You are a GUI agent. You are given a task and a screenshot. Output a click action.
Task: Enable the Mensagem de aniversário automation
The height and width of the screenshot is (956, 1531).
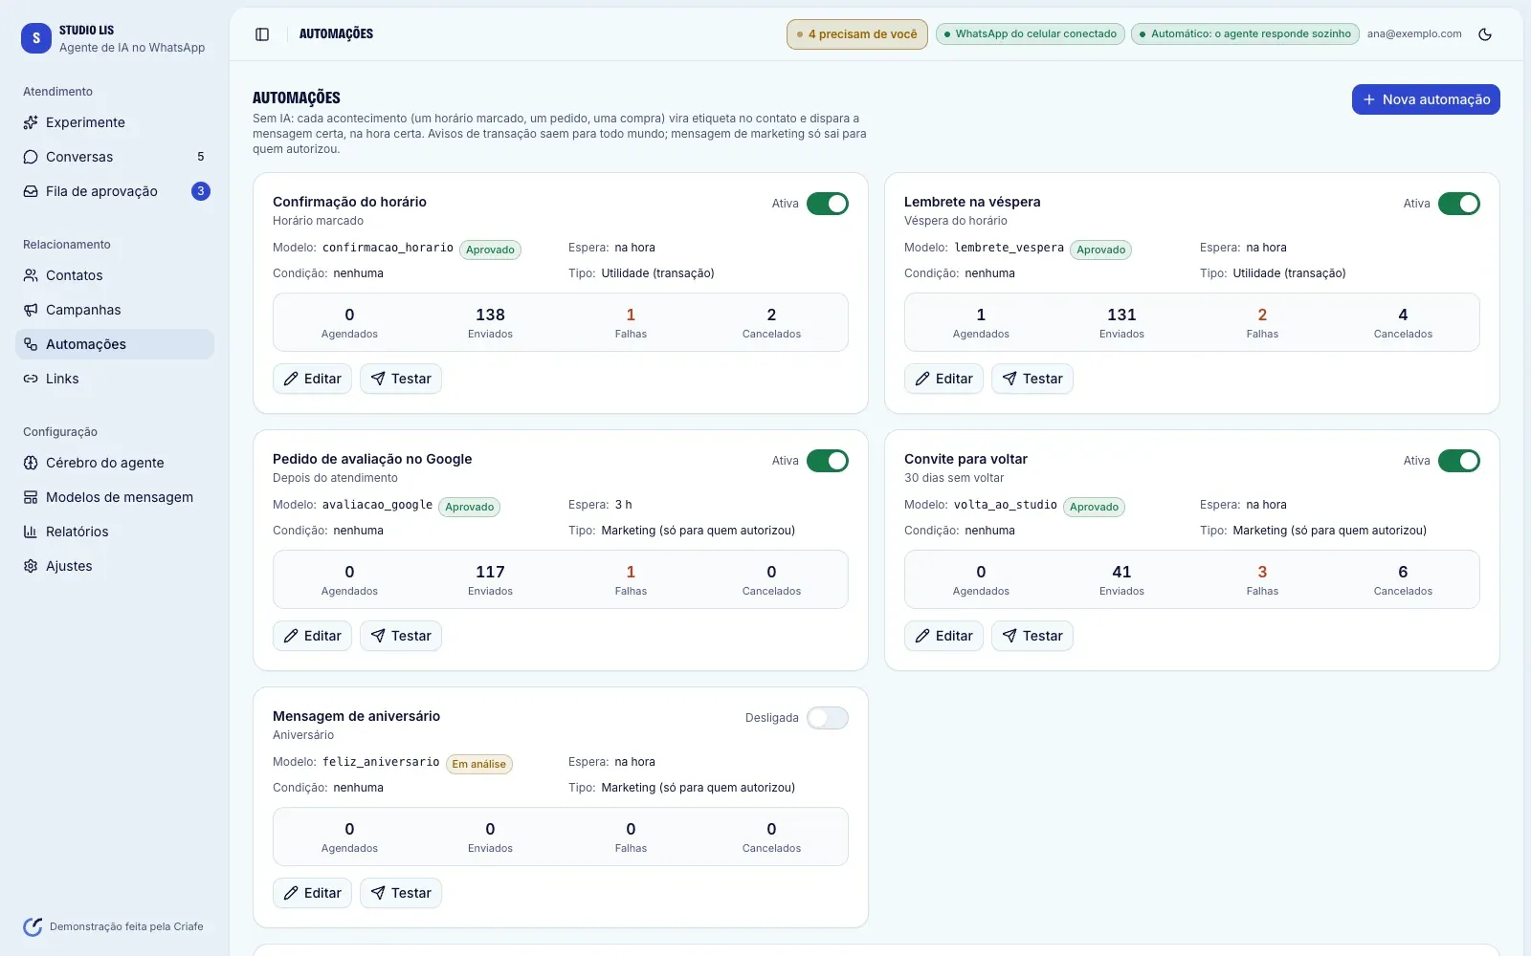click(x=828, y=718)
